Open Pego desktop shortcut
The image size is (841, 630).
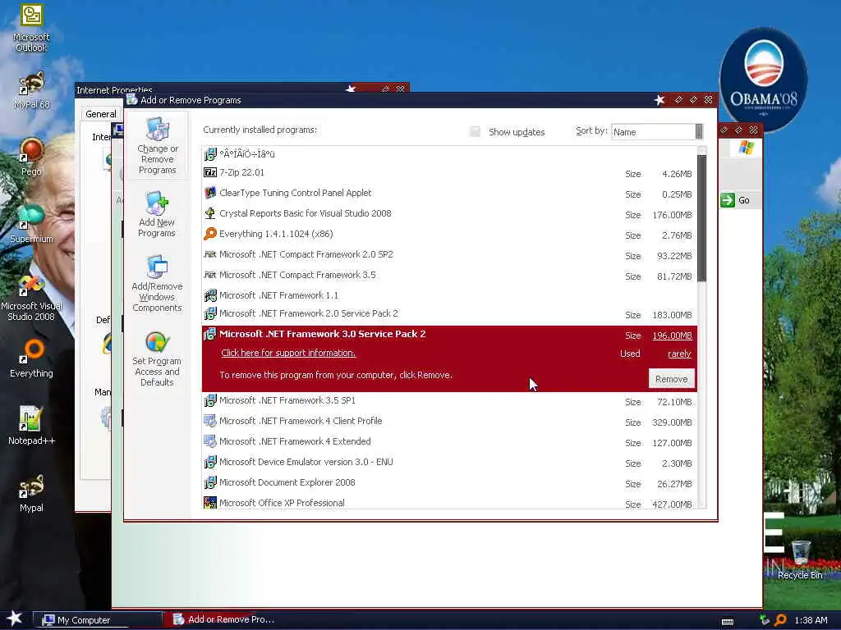[31, 157]
